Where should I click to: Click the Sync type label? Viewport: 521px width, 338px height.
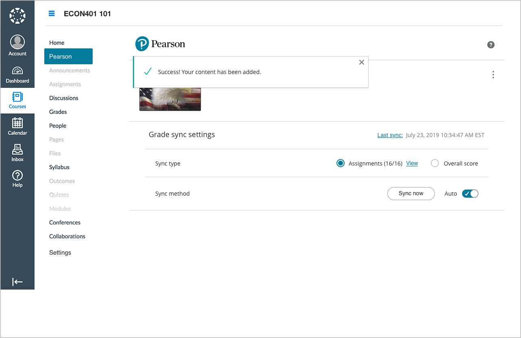tap(168, 164)
